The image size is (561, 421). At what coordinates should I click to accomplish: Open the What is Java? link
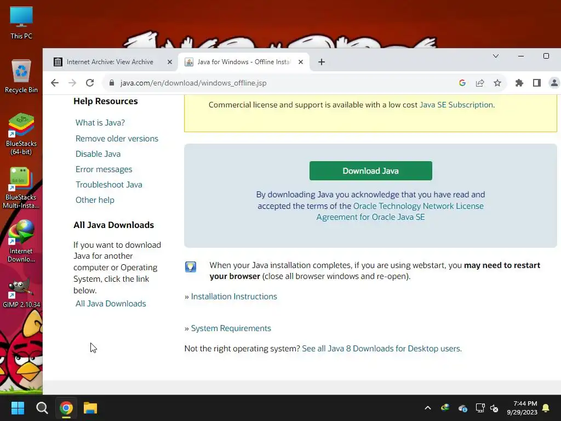point(100,123)
